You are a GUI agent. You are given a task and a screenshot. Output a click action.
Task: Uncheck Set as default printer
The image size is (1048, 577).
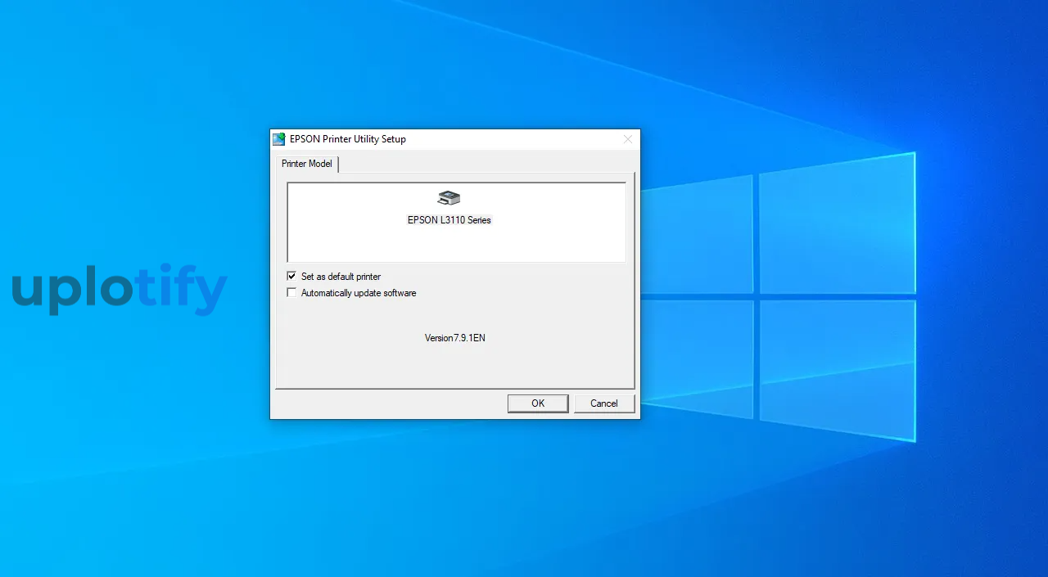point(291,277)
